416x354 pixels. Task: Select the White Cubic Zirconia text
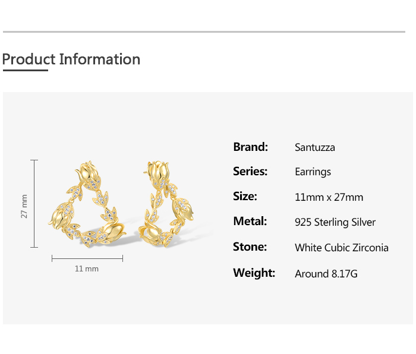tap(342, 248)
